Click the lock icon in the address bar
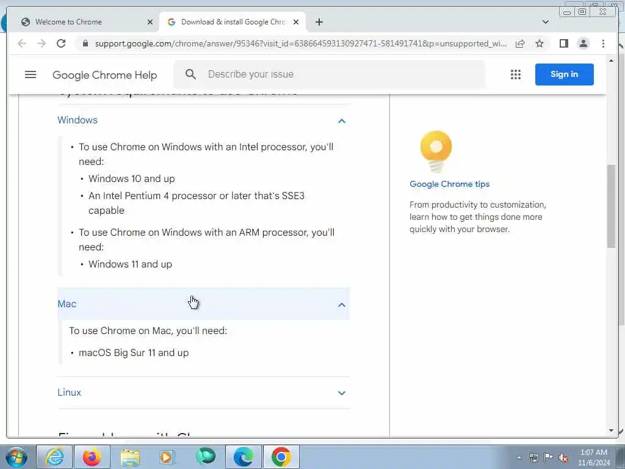This screenshot has width=625, height=469. [85, 43]
